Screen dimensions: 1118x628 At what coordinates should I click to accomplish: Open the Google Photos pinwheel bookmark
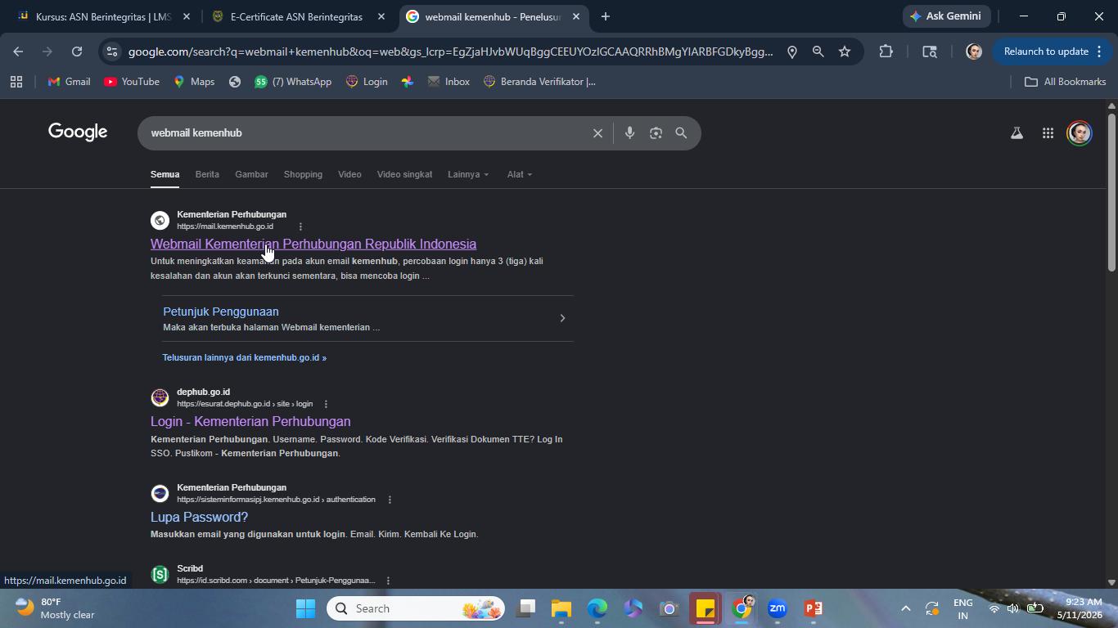coord(408,82)
